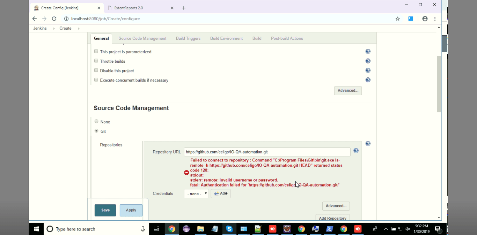
Task: Bookmark this page with the star icon
Action: coord(397,19)
